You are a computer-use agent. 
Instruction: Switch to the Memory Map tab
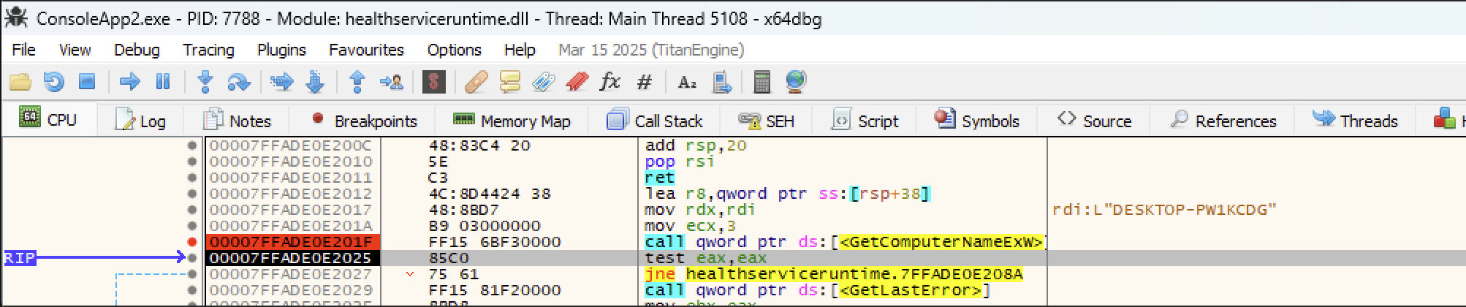click(x=512, y=121)
